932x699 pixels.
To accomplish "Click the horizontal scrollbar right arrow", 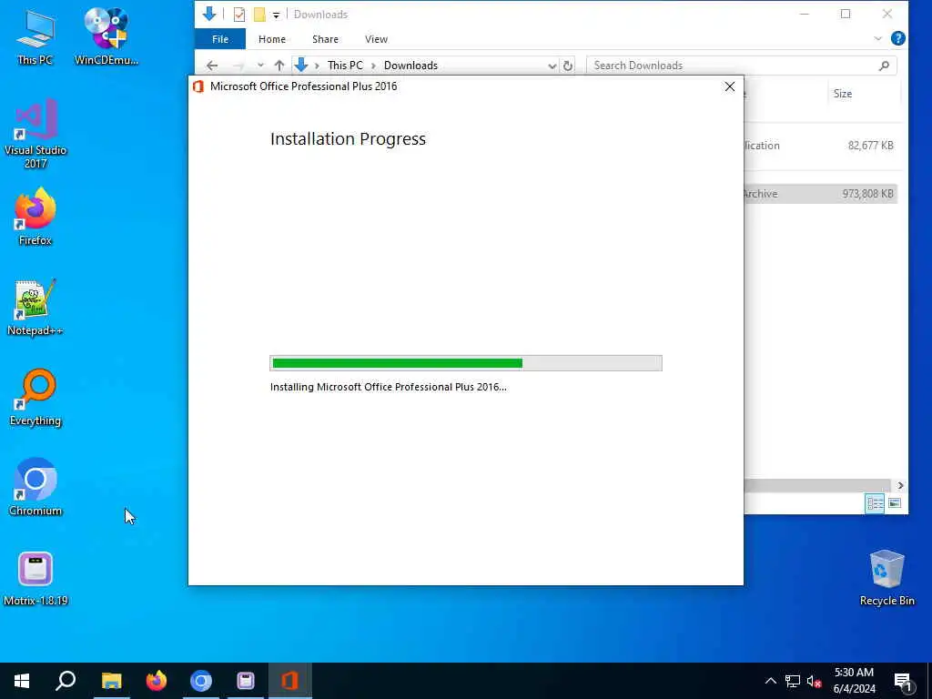I will pyautogui.click(x=900, y=486).
